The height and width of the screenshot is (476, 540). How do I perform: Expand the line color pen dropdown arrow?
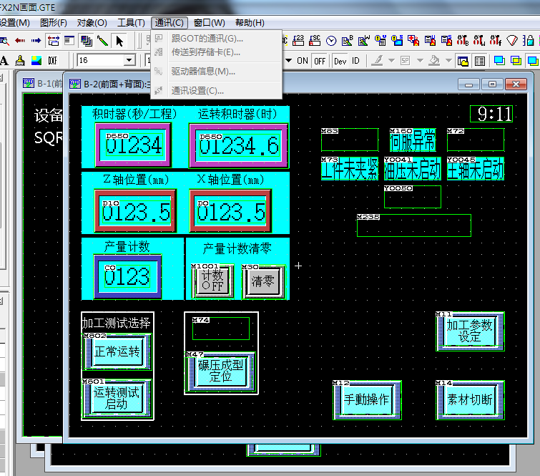[391, 60]
